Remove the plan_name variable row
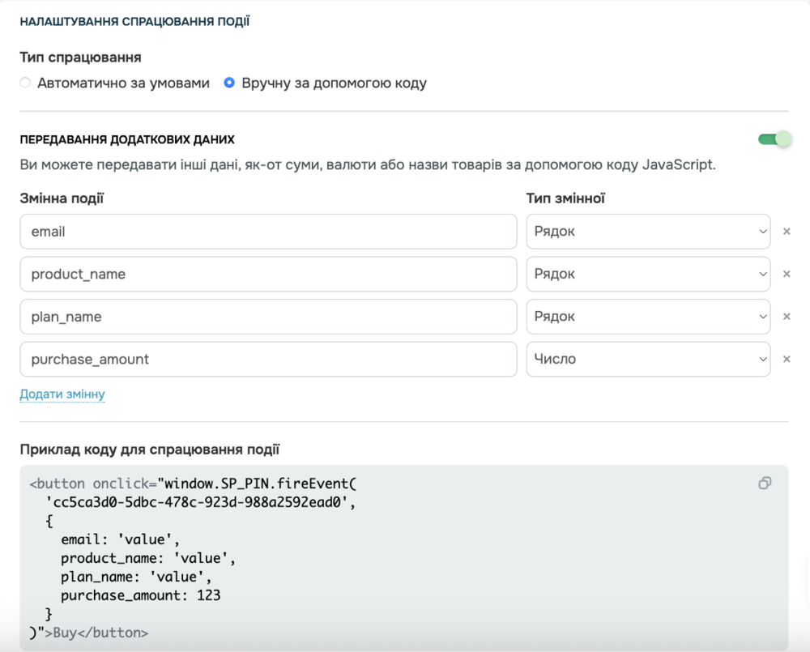The width and height of the screenshot is (810, 652). 786,317
